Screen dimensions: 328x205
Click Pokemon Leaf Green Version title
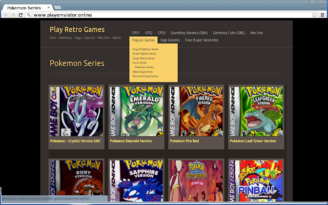253,141
